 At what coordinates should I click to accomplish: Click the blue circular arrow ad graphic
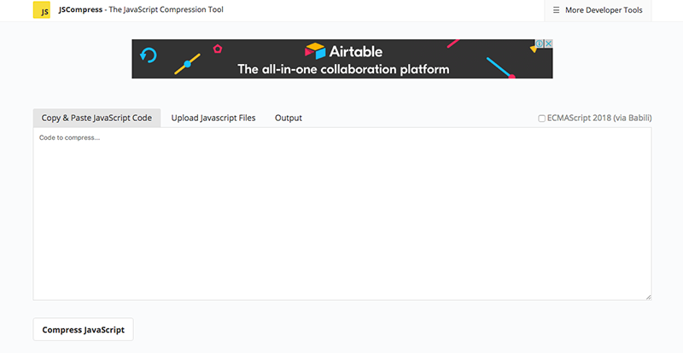point(149,56)
